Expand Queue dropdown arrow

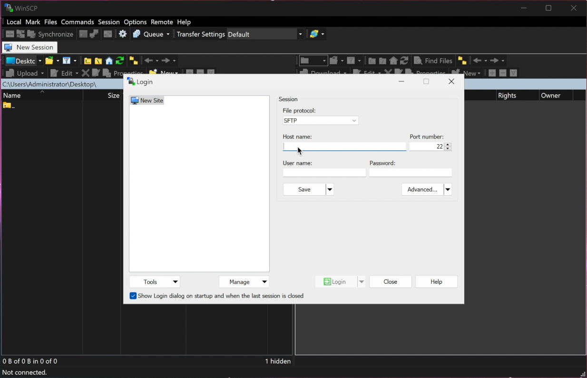[168, 34]
